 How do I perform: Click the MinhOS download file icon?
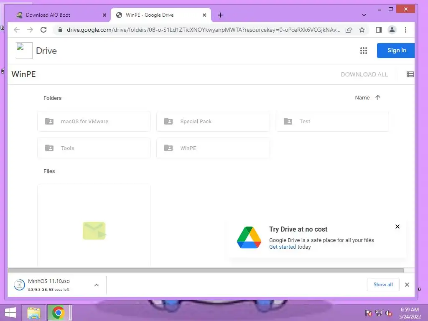tap(19, 285)
